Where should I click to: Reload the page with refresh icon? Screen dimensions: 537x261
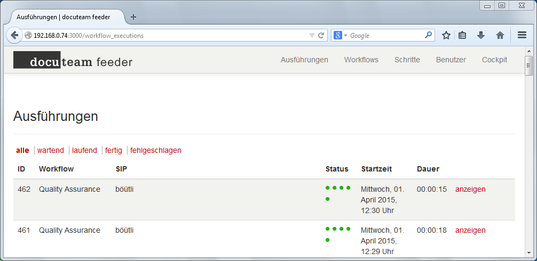[x=321, y=36]
